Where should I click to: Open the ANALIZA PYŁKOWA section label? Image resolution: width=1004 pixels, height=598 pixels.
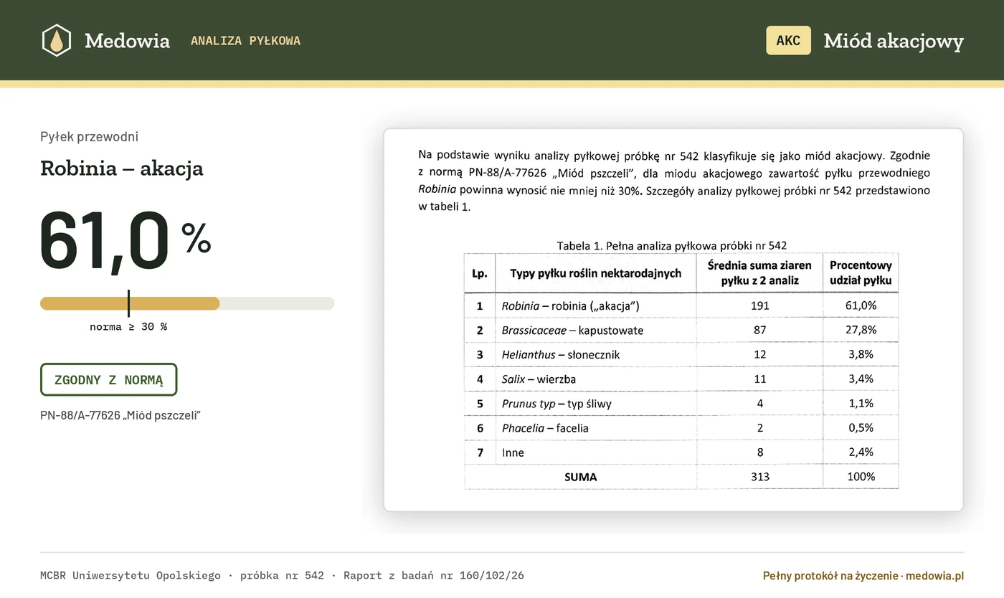(x=245, y=41)
